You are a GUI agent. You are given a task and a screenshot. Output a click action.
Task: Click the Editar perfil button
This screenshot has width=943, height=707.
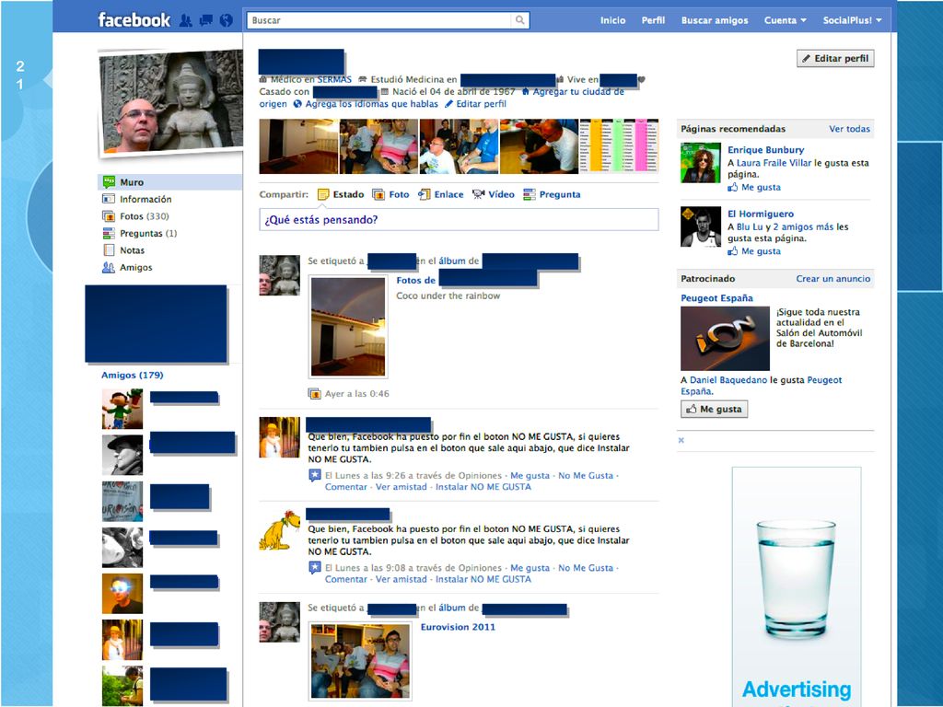tap(835, 58)
